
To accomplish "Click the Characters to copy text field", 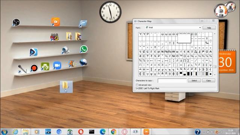I will (172, 81).
